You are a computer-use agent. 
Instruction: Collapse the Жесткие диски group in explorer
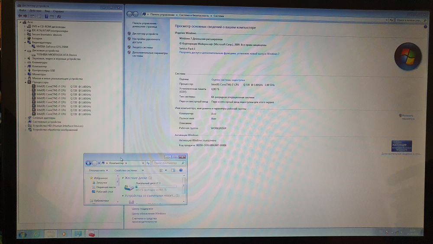(x=123, y=178)
